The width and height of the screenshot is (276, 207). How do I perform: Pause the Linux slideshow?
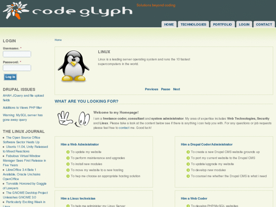point(166,89)
